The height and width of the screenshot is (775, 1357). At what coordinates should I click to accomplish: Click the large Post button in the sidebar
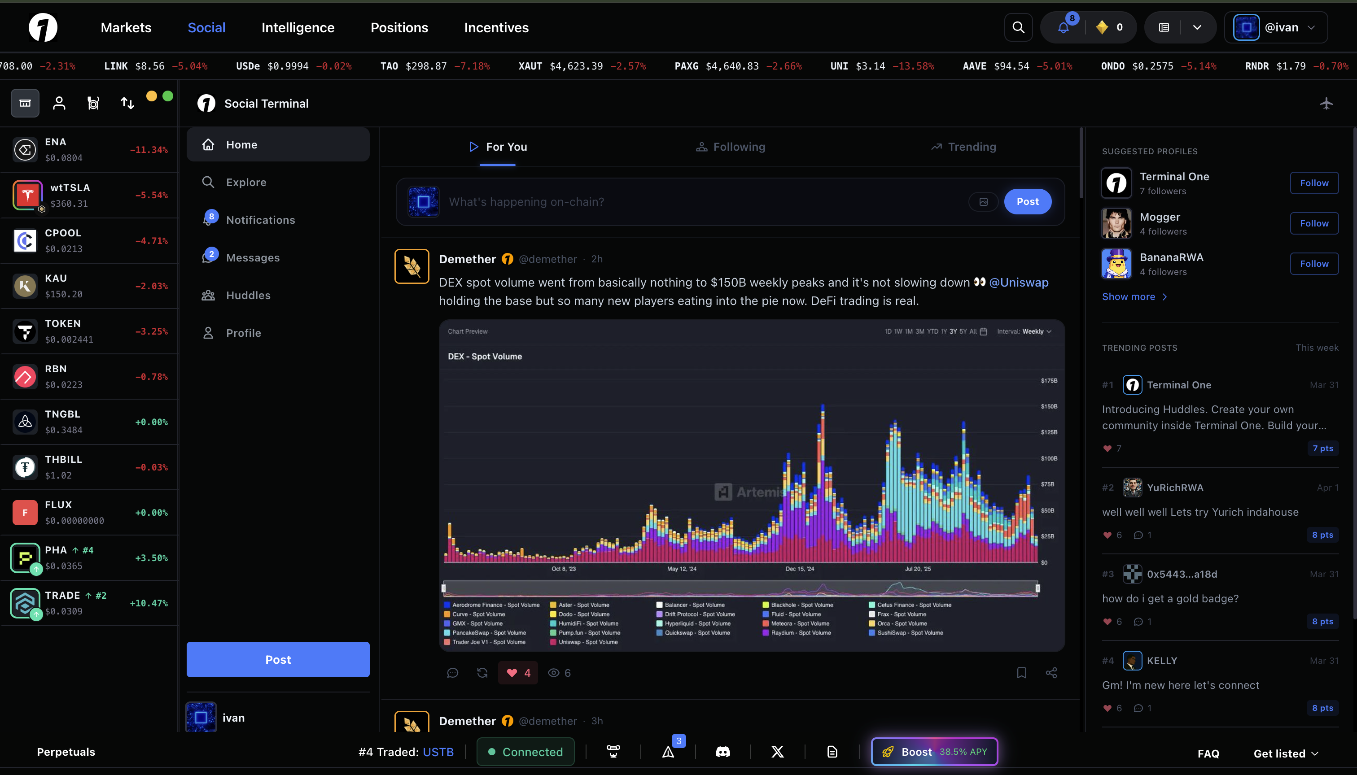[278, 659]
